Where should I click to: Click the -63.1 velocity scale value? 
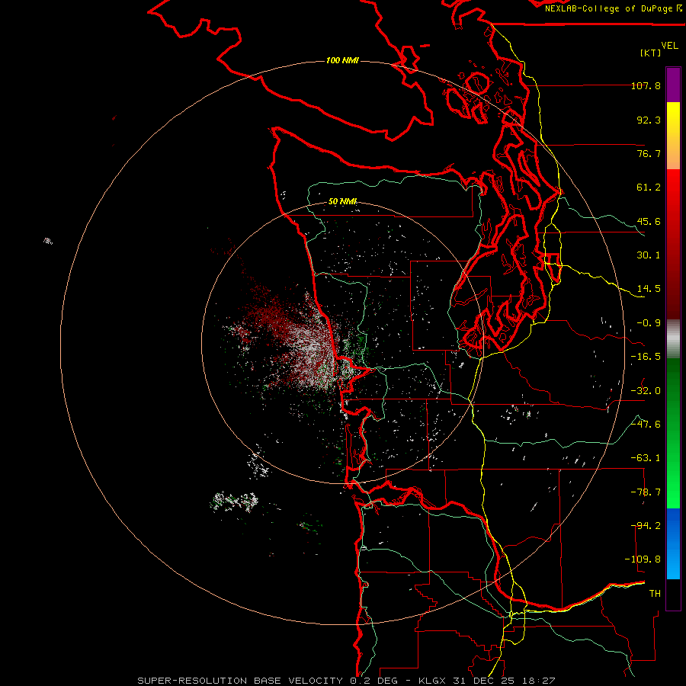point(646,458)
